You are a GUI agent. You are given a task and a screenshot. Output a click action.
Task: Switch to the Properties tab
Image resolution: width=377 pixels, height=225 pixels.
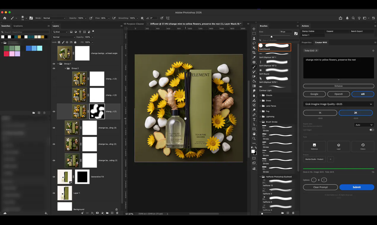(x=307, y=42)
